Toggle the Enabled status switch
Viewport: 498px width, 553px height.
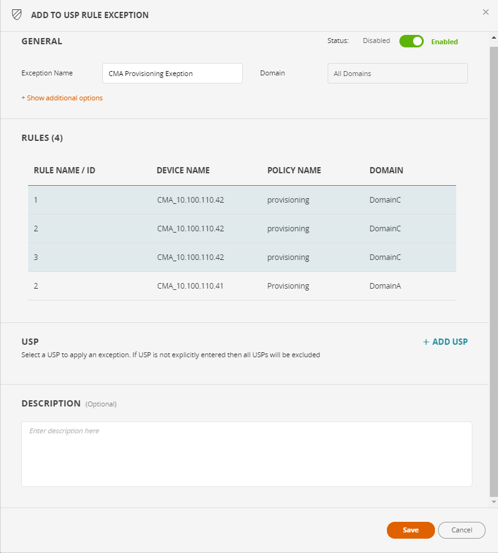412,41
